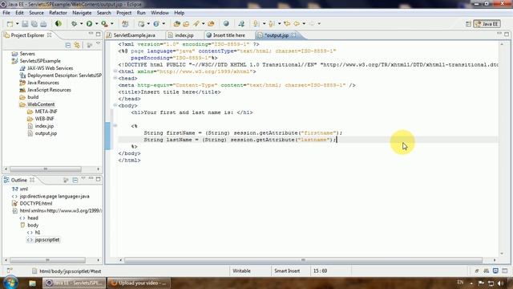The image size is (513, 289).
Task: Click the green Run button icon
Action: [x=89, y=23]
